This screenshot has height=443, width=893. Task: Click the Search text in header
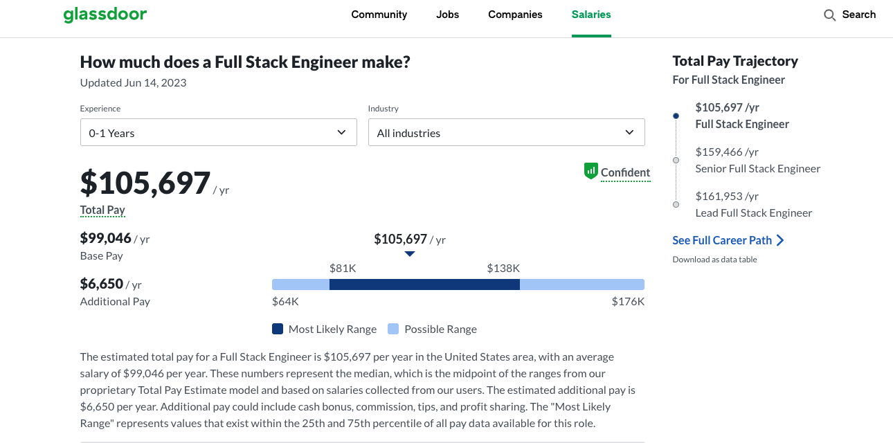pyautogui.click(x=859, y=15)
